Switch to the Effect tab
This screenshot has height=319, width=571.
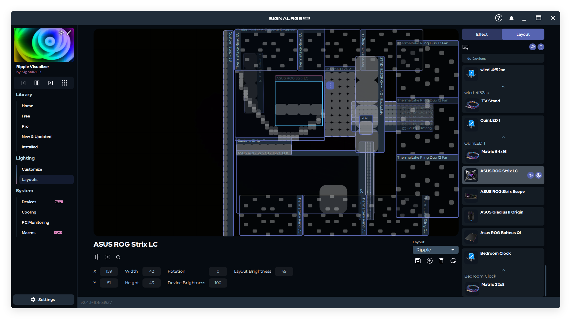(x=482, y=34)
